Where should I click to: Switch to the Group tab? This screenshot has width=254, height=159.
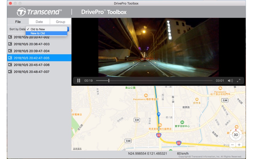61,22
